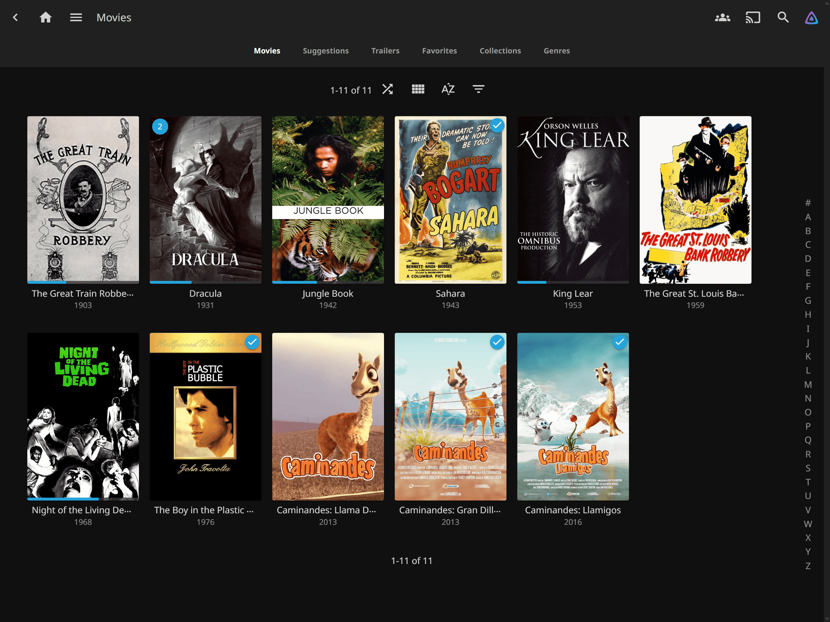Open the Home page icon
Image resolution: width=830 pixels, height=622 pixels.
point(45,17)
